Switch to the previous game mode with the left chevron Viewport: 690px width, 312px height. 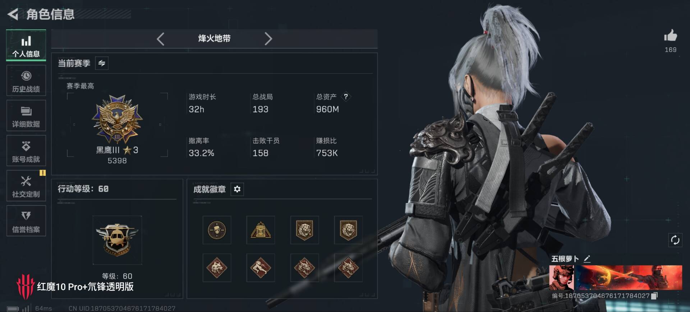pyautogui.click(x=161, y=39)
